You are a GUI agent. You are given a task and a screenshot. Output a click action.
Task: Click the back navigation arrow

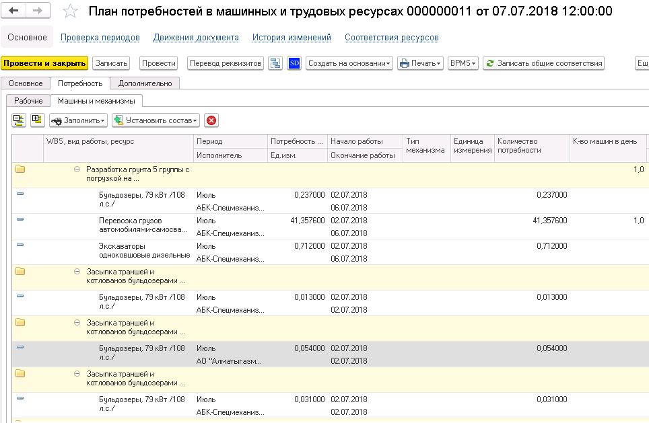[x=14, y=11]
